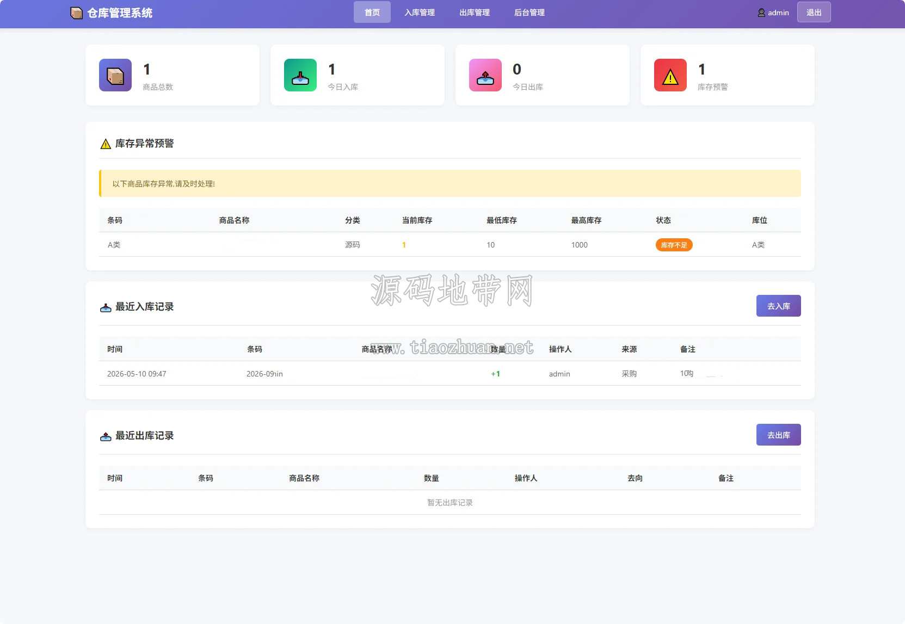Click the tray icon beside 最近入库记录
Image resolution: width=905 pixels, height=624 pixels.
pos(106,307)
